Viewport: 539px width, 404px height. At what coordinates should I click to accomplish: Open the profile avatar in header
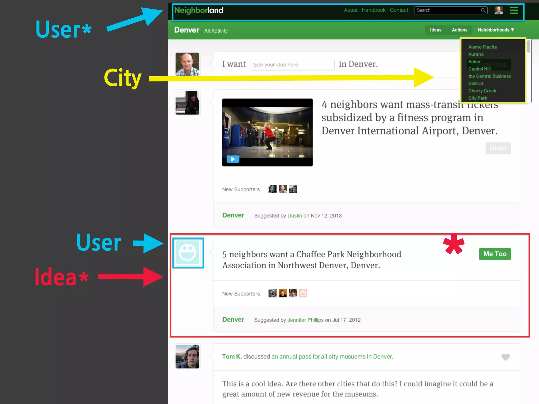498,10
